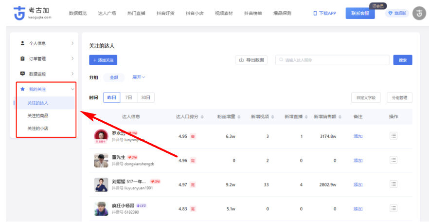Open 达人广场 in top navigation

(107, 14)
